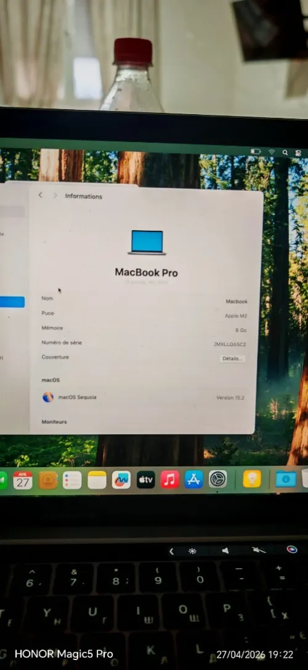Open Notes from the Dock

tap(97, 480)
